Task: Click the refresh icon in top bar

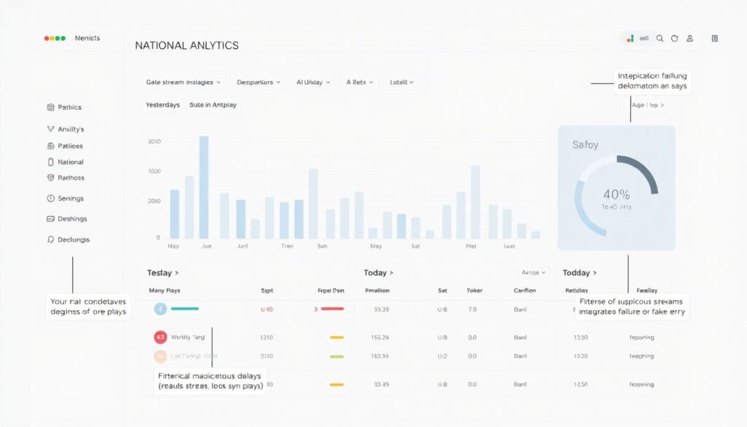Action: pyautogui.click(x=674, y=39)
